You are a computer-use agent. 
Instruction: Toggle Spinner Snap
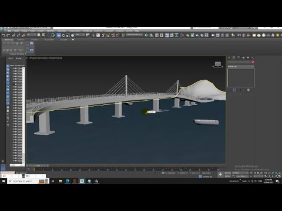tap(117, 35)
